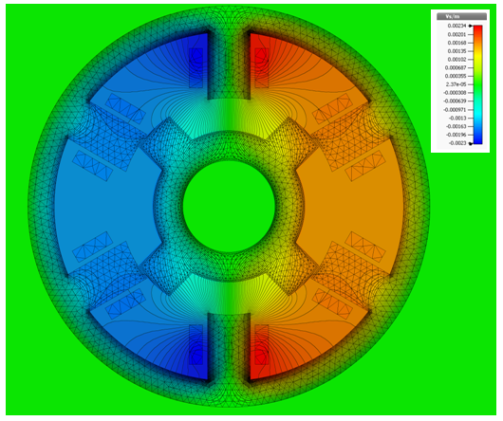
Task: Click the -0.000971 legend value
Action: coord(455,110)
